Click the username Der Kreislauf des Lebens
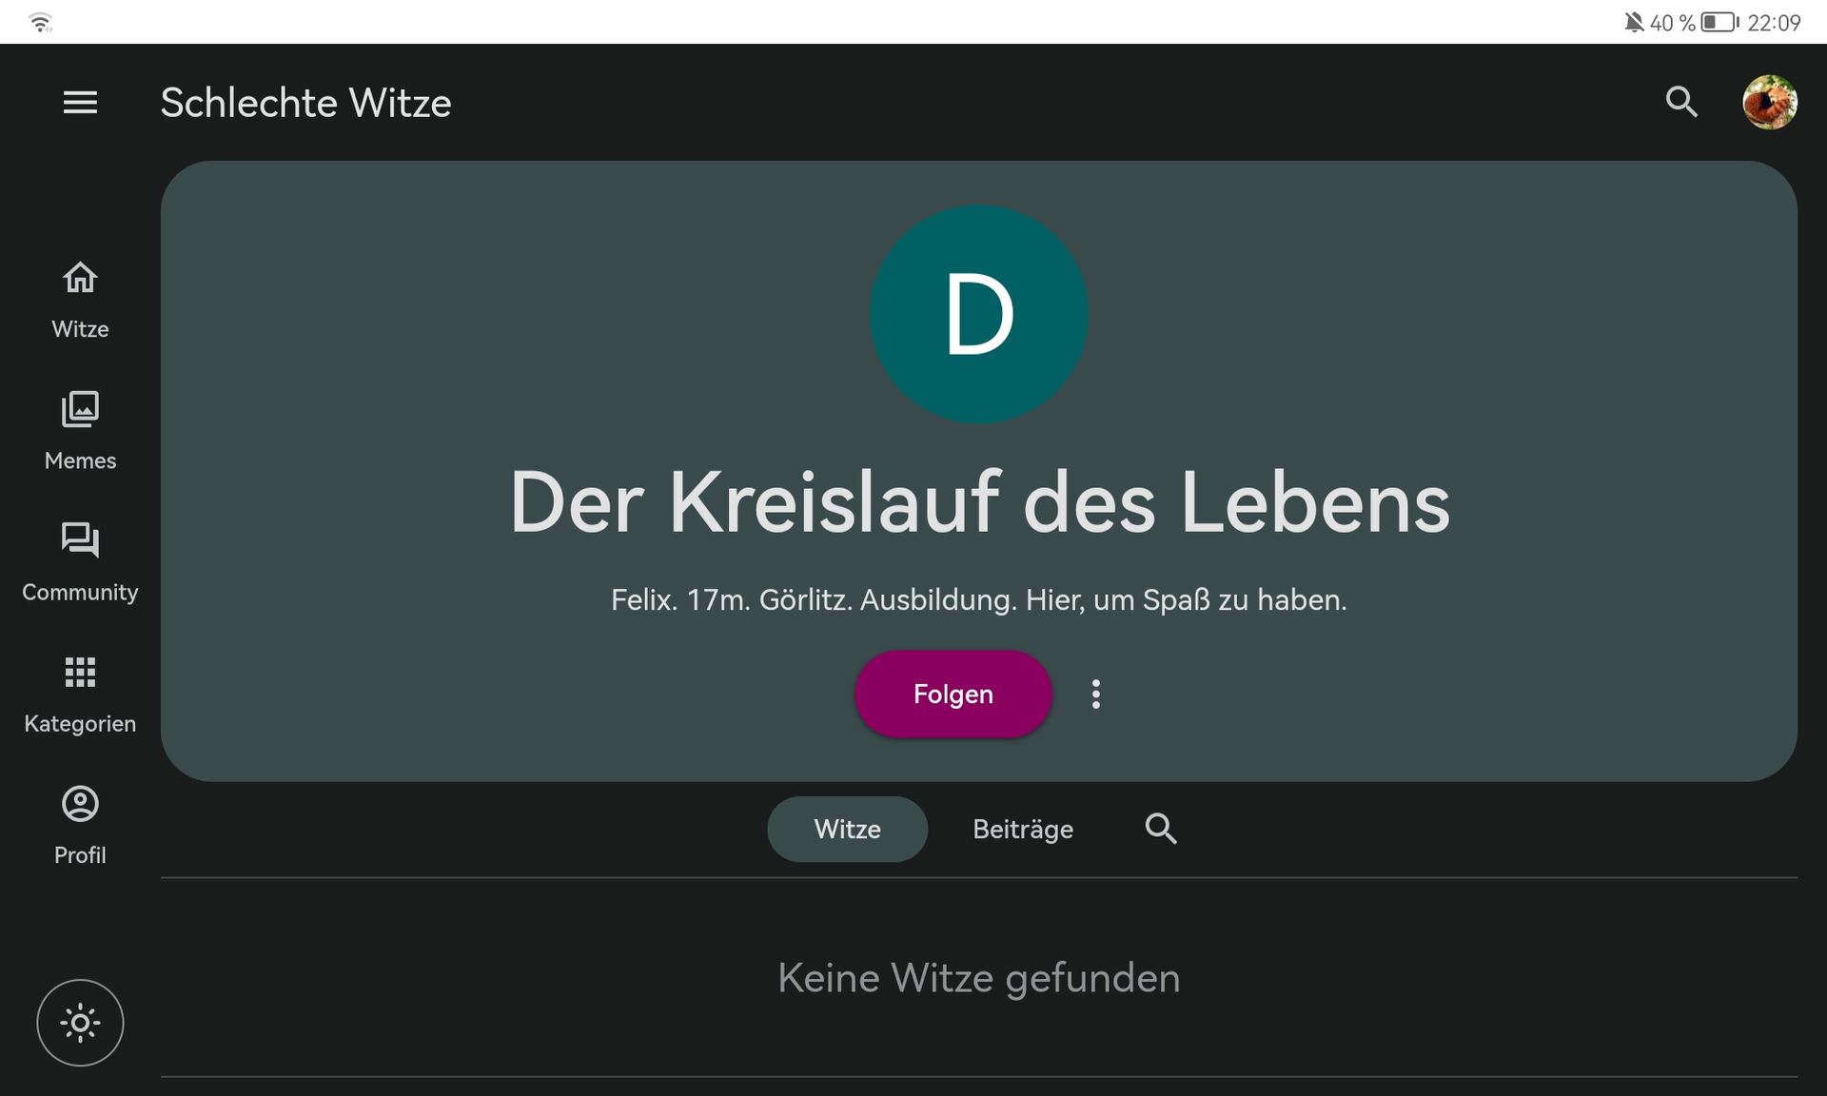The height and width of the screenshot is (1096, 1827). coord(978,502)
